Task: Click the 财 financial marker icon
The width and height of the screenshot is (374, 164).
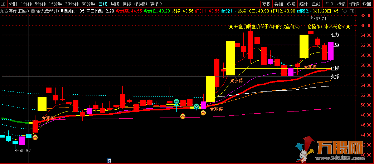Action: pyautogui.click(x=109, y=160)
